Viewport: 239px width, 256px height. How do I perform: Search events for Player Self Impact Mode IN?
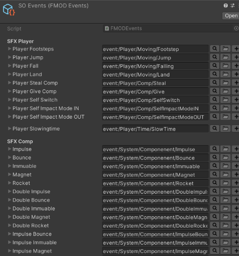pos(214,108)
